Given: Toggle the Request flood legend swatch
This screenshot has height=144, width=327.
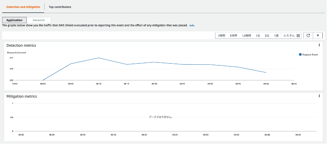Looking at the screenshot, I should [300, 54].
